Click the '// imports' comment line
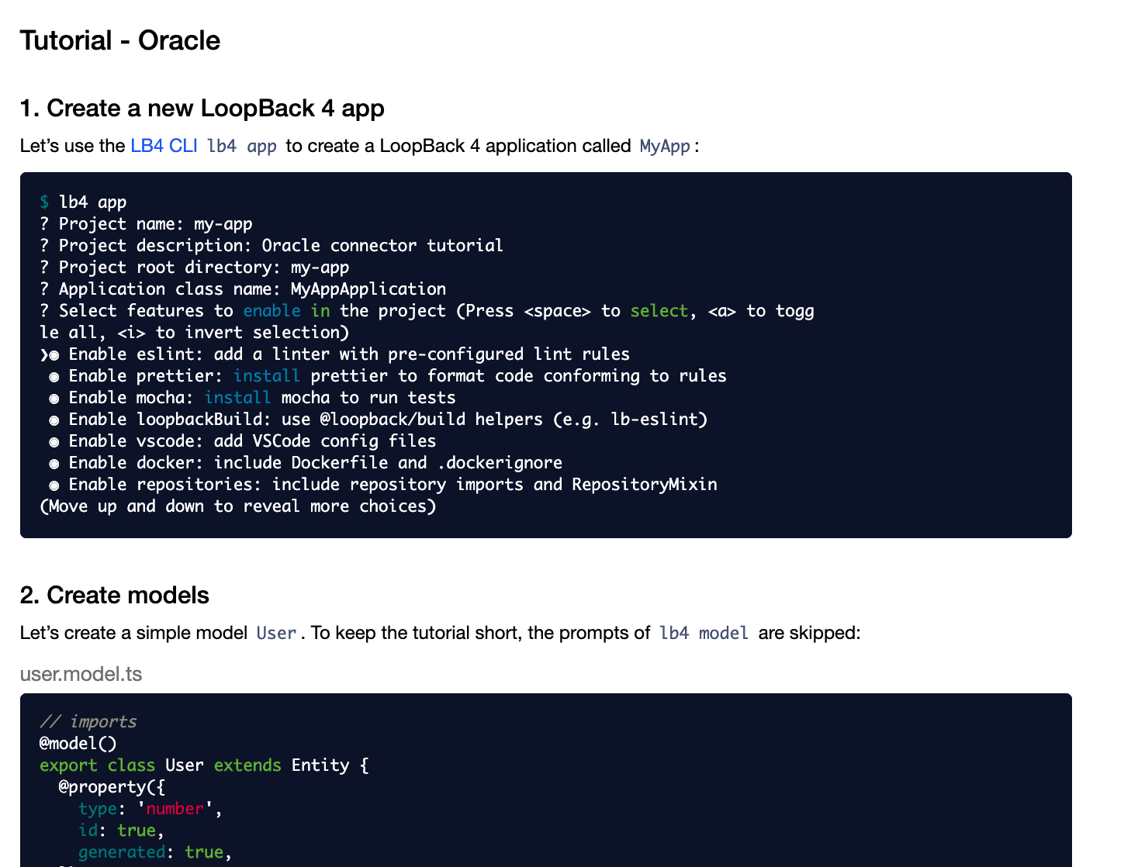Viewport: 1131px width, 867px height. pyautogui.click(x=88, y=722)
